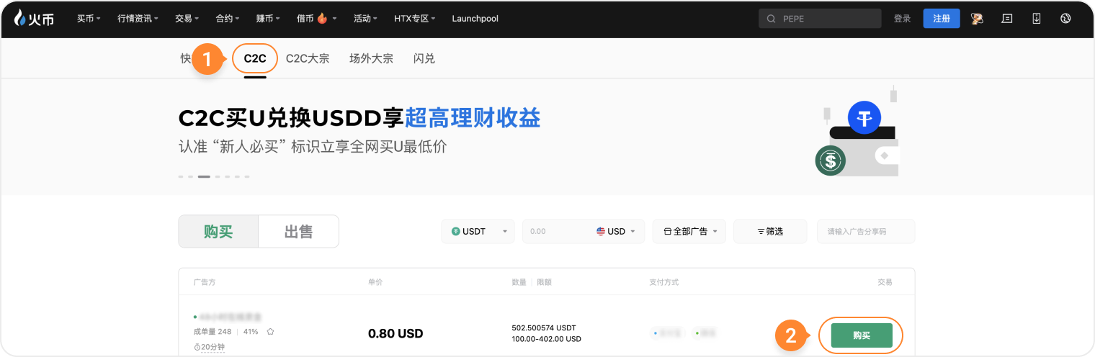Click the US flag icon beside USD
Viewport: 1095px width, 357px height.
point(601,232)
